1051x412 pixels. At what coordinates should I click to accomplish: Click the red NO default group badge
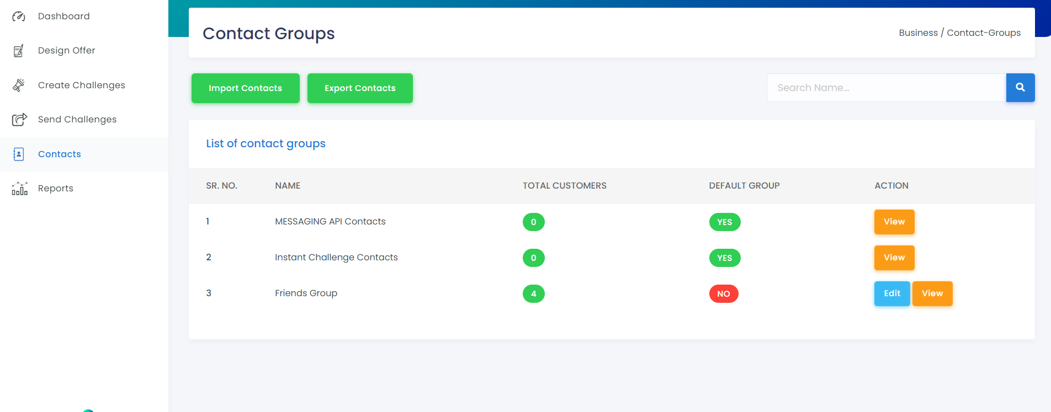[724, 294]
